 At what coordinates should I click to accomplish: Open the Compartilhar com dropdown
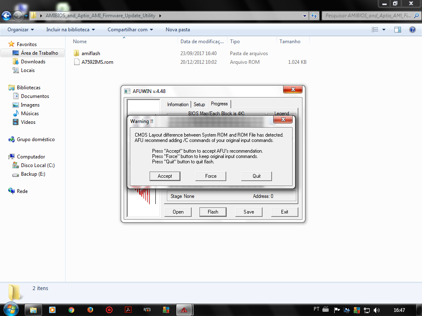[130, 30]
